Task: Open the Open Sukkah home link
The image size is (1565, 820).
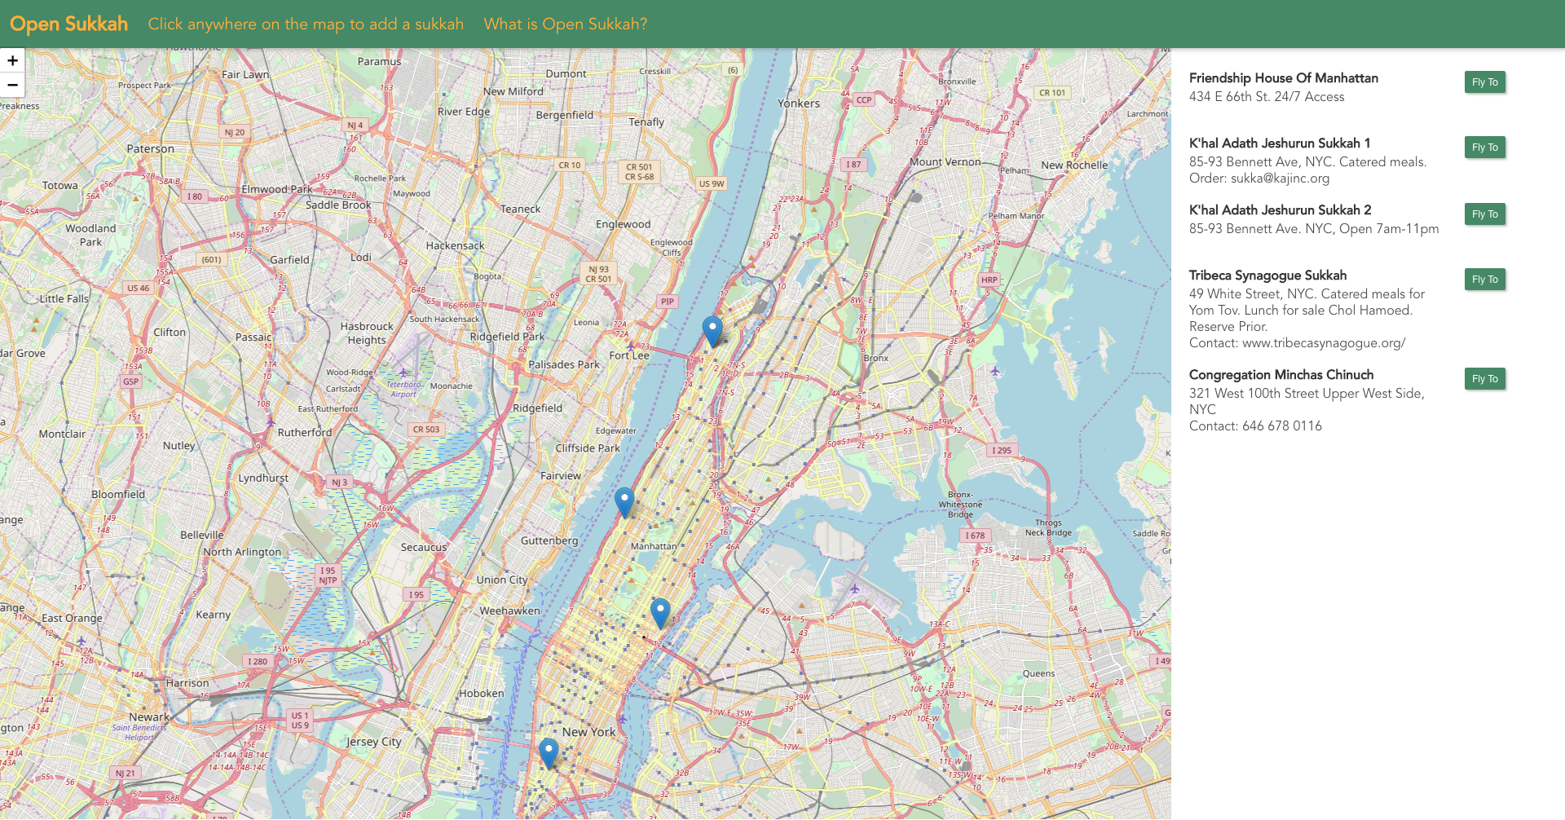Action: tap(68, 24)
